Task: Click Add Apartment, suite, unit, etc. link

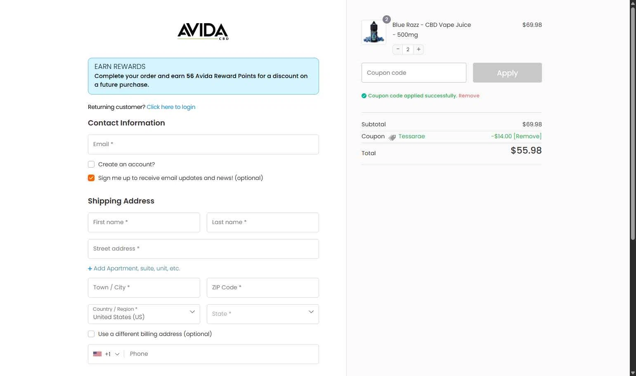Action: pos(134,268)
